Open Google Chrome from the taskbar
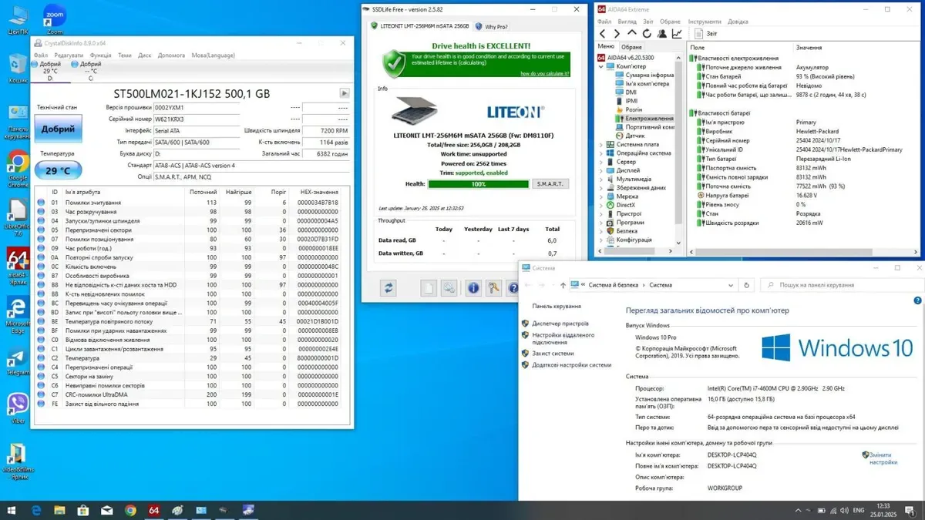The width and height of the screenshot is (925, 520). pos(130,510)
